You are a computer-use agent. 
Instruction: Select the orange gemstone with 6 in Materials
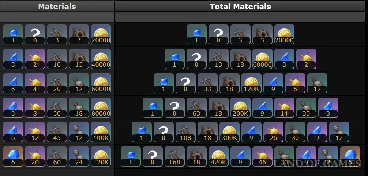coord(13,156)
